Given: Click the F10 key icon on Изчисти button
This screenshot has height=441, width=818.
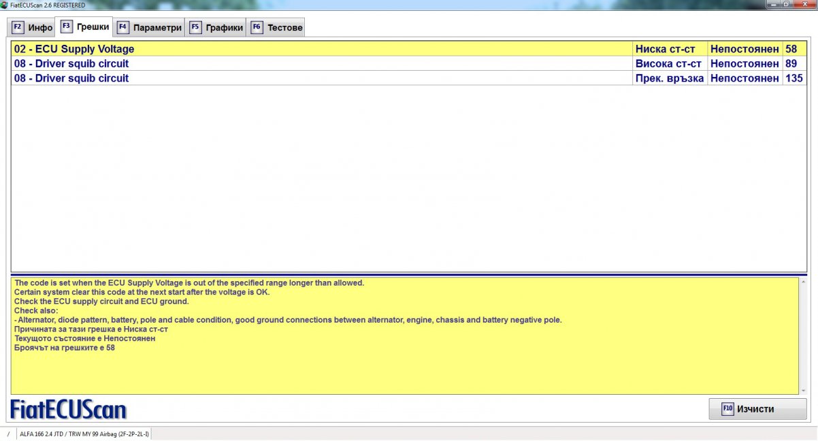Looking at the screenshot, I should (x=727, y=409).
